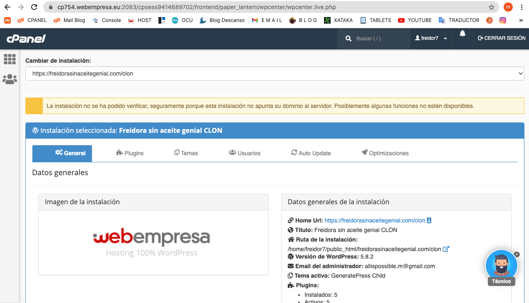This screenshot has height=303, width=529.
Task: Open the HOST bookmark
Action: [x=139, y=20]
